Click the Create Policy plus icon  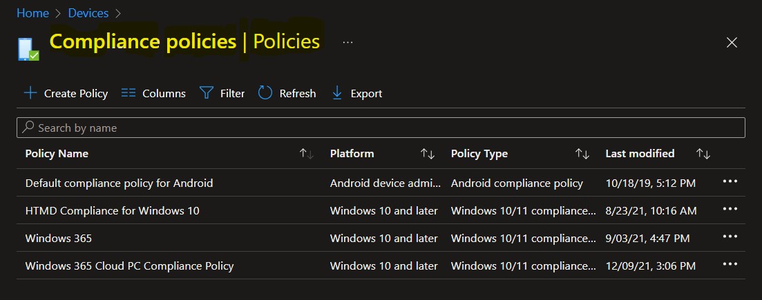30,93
